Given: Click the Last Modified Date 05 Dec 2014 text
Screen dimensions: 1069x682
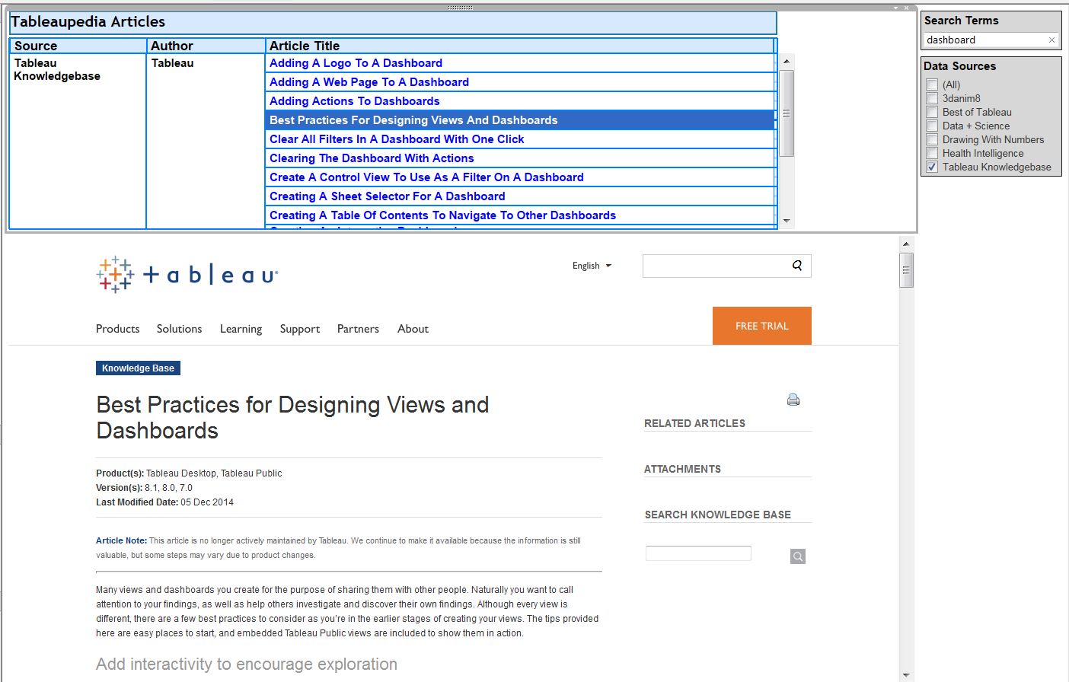Looking at the screenshot, I should tap(164, 502).
